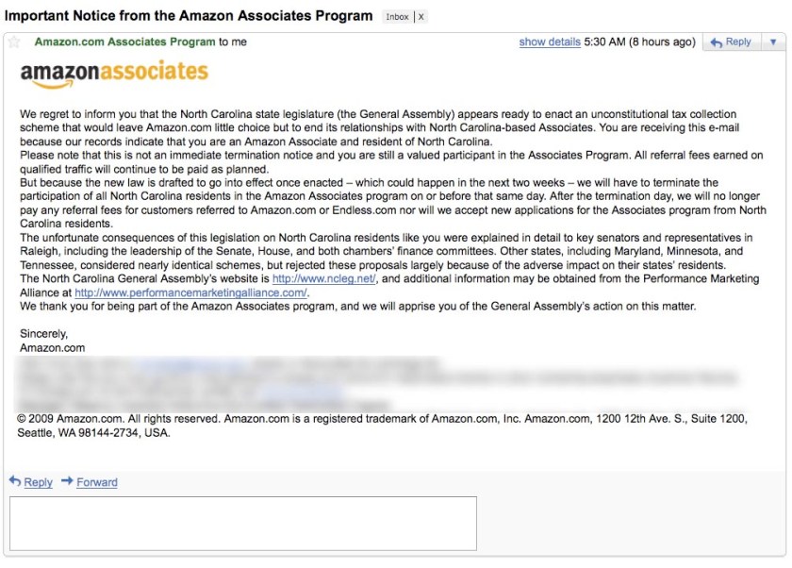Click the email subject heading
This screenshot has height=568, width=792.
tap(189, 17)
